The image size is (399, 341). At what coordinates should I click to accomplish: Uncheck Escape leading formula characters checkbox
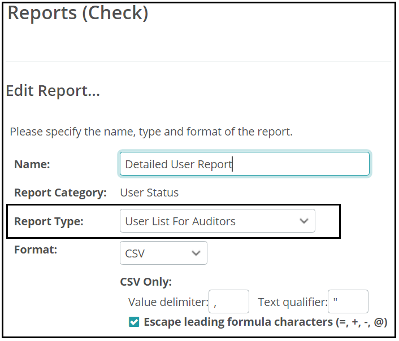point(134,322)
